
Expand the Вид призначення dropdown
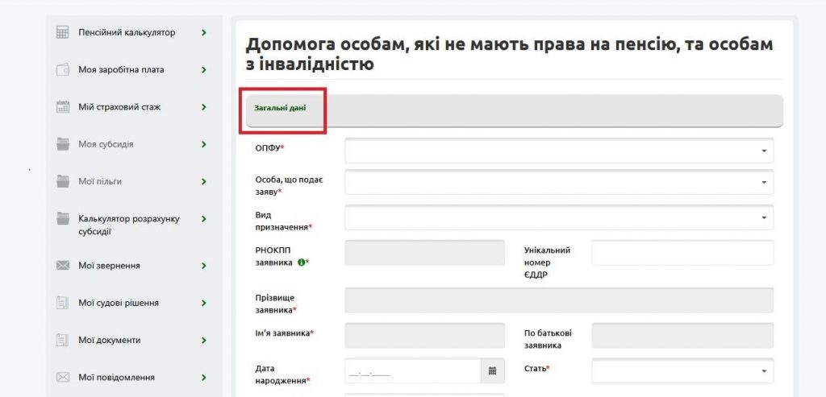pyautogui.click(x=762, y=217)
